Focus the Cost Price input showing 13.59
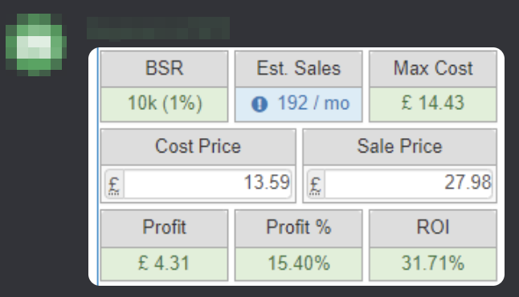 (x=207, y=184)
